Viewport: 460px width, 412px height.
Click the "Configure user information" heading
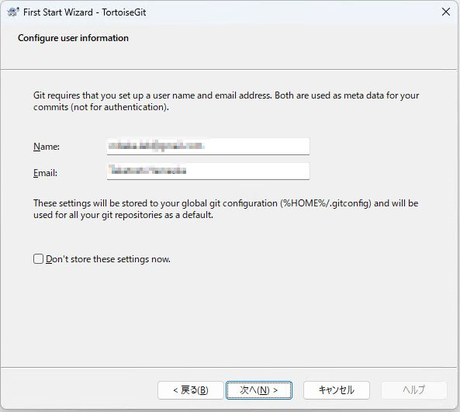(73, 38)
